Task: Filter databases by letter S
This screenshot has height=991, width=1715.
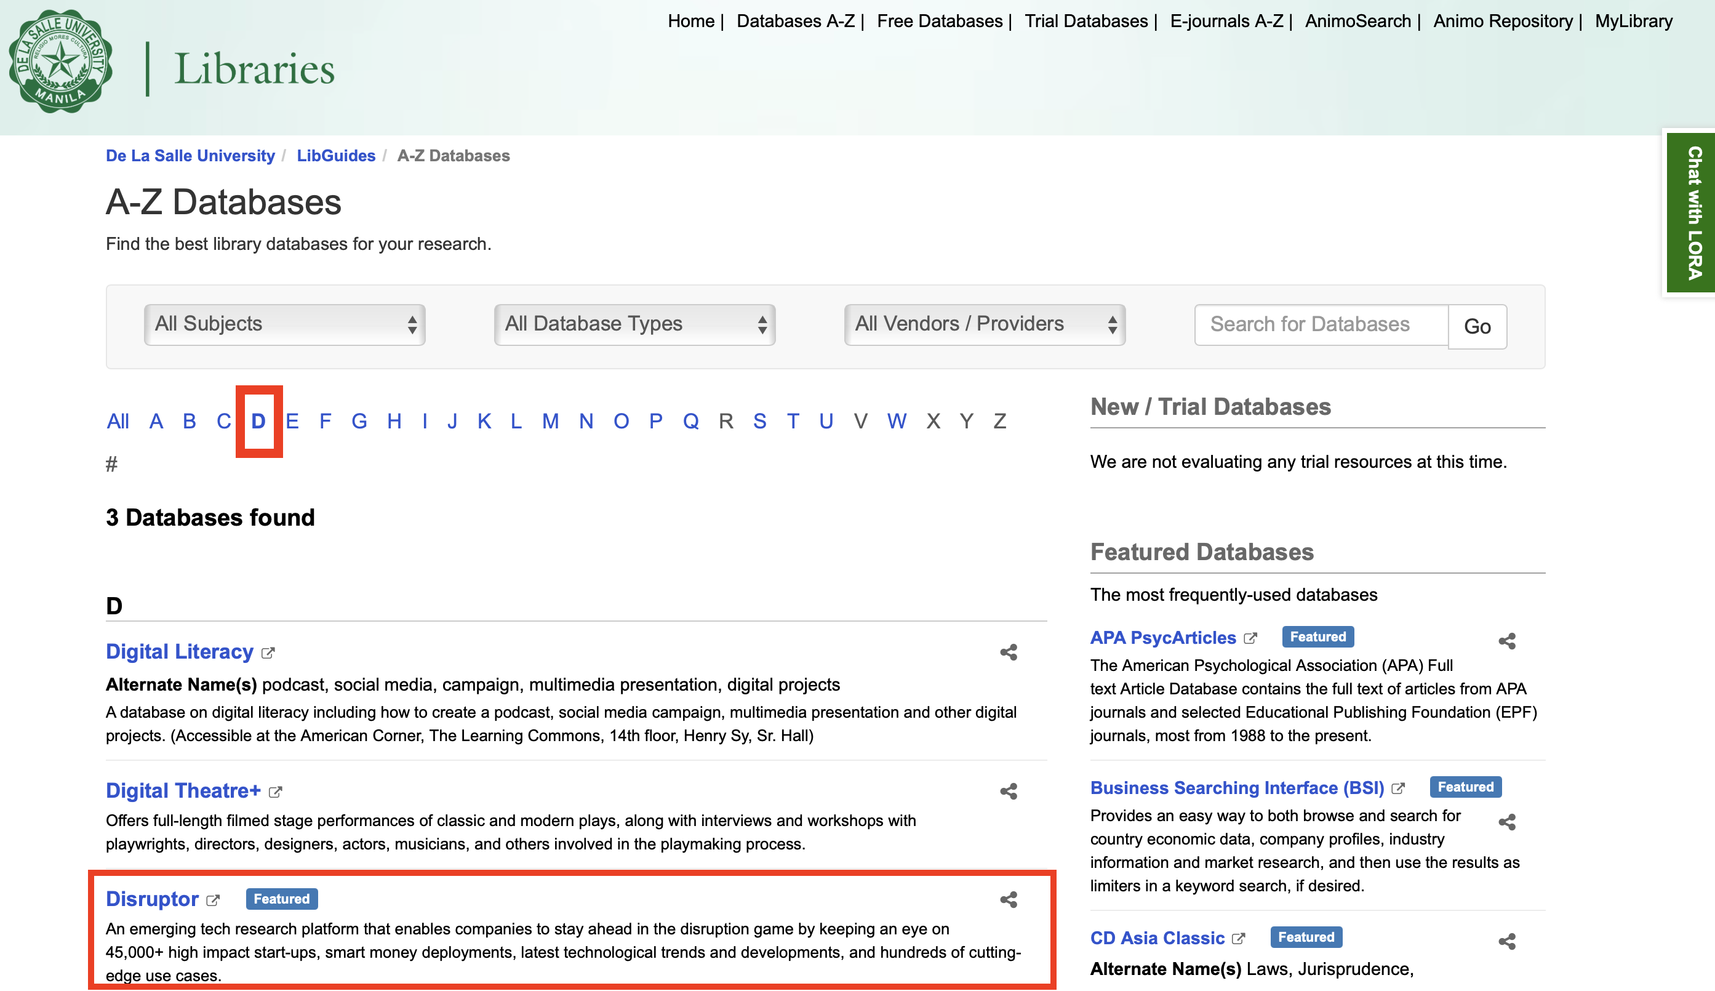Action: tap(759, 421)
